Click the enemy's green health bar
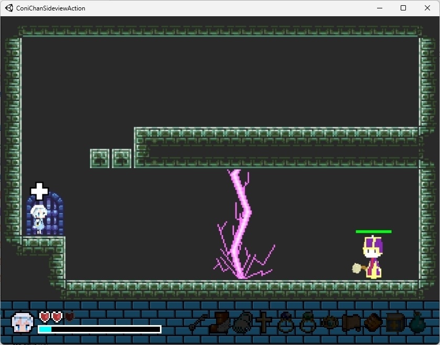440x345 pixels. coord(374,231)
